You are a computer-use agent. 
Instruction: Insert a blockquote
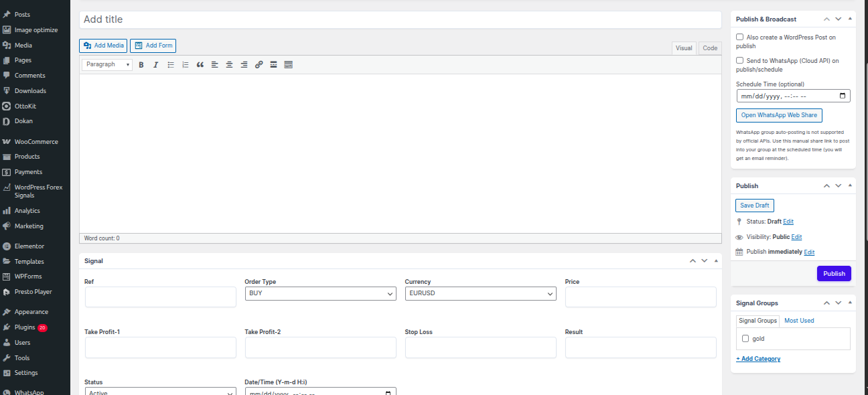(x=200, y=65)
